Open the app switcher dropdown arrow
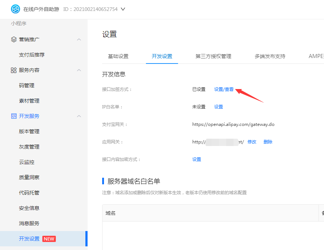324x250 pixels. click(123, 9)
